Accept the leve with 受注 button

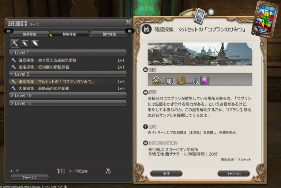[166, 173]
